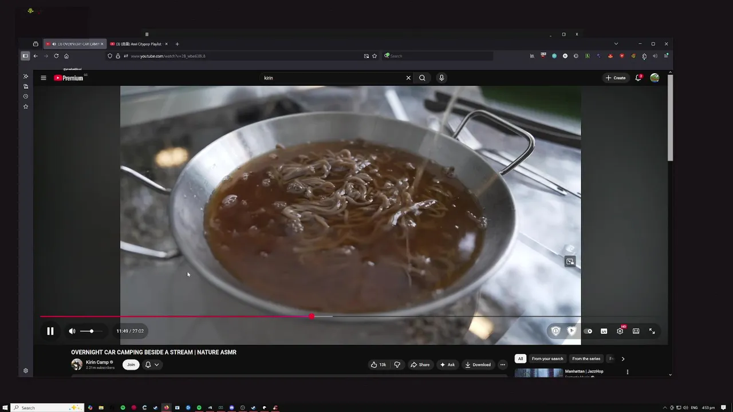Pause the video with the pause button
733x412 pixels.
click(x=50, y=331)
